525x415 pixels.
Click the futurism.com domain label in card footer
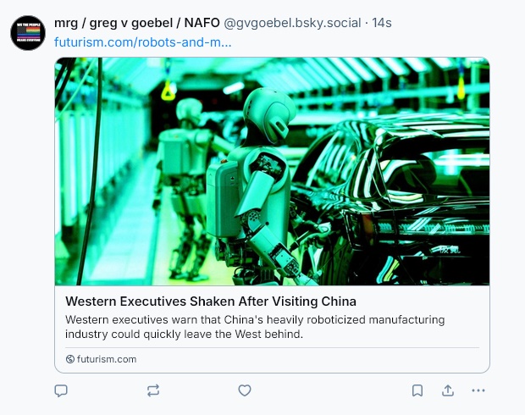point(107,359)
